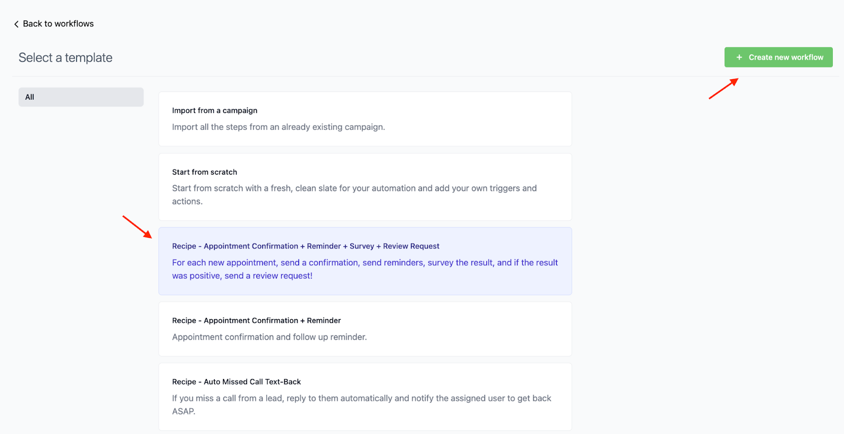Click the 'Create new workflow' label text
The height and width of the screenshot is (434, 844).
[x=785, y=57]
